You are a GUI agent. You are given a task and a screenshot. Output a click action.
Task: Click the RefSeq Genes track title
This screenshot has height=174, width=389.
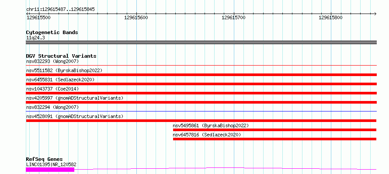(x=44, y=159)
